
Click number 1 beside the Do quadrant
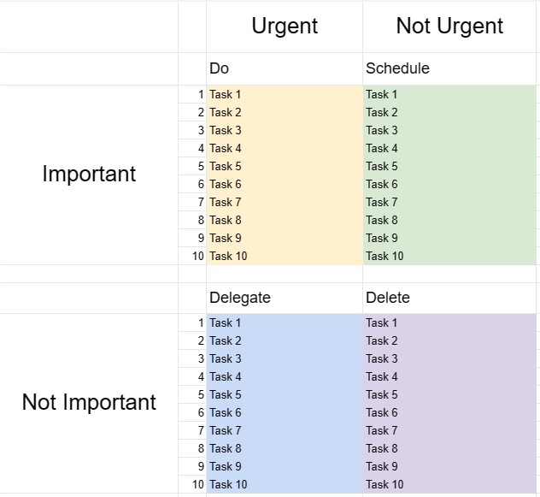pos(201,94)
